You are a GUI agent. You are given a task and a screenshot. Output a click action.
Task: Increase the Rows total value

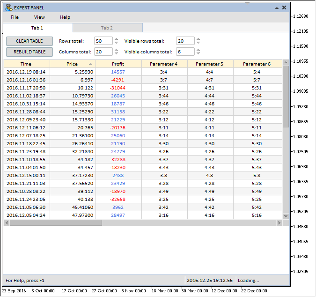(x=116, y=39)
